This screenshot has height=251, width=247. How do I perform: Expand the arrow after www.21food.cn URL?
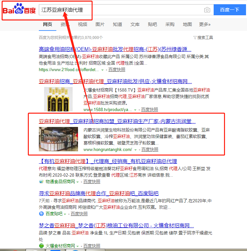tap(103, 70)
